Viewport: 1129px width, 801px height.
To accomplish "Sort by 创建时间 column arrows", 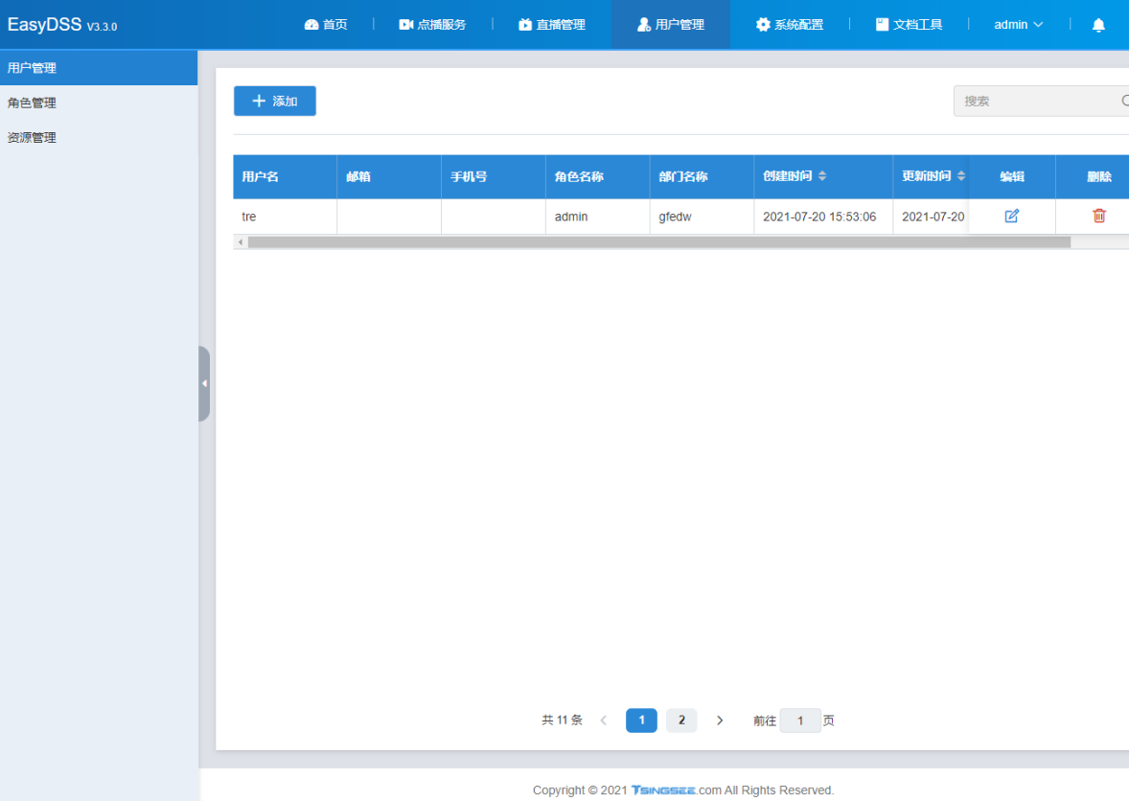I will pos(822,176).
